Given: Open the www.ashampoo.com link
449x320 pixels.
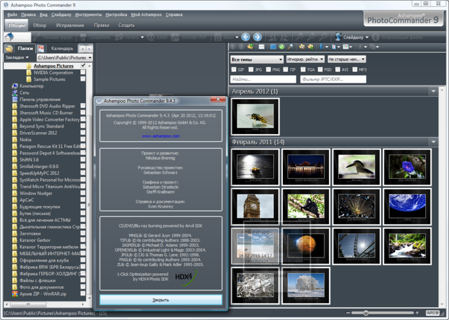Looking at the screenshot, I should tap(160, 136).
